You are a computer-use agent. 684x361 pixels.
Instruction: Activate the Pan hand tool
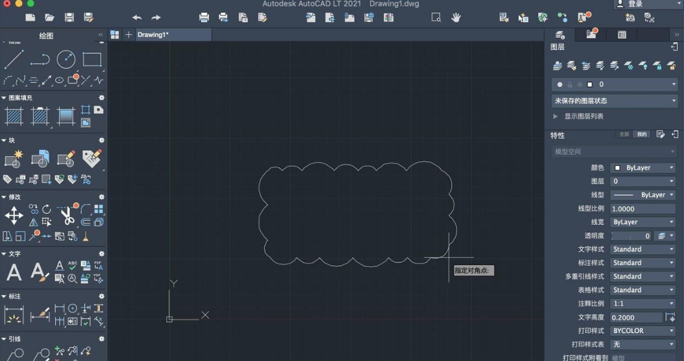tap(456, 17)
